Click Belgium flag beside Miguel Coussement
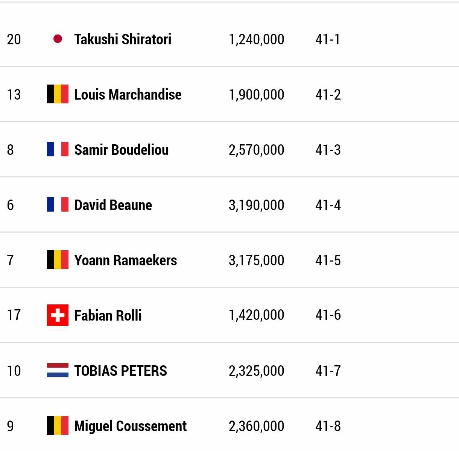 click(58, 425)
